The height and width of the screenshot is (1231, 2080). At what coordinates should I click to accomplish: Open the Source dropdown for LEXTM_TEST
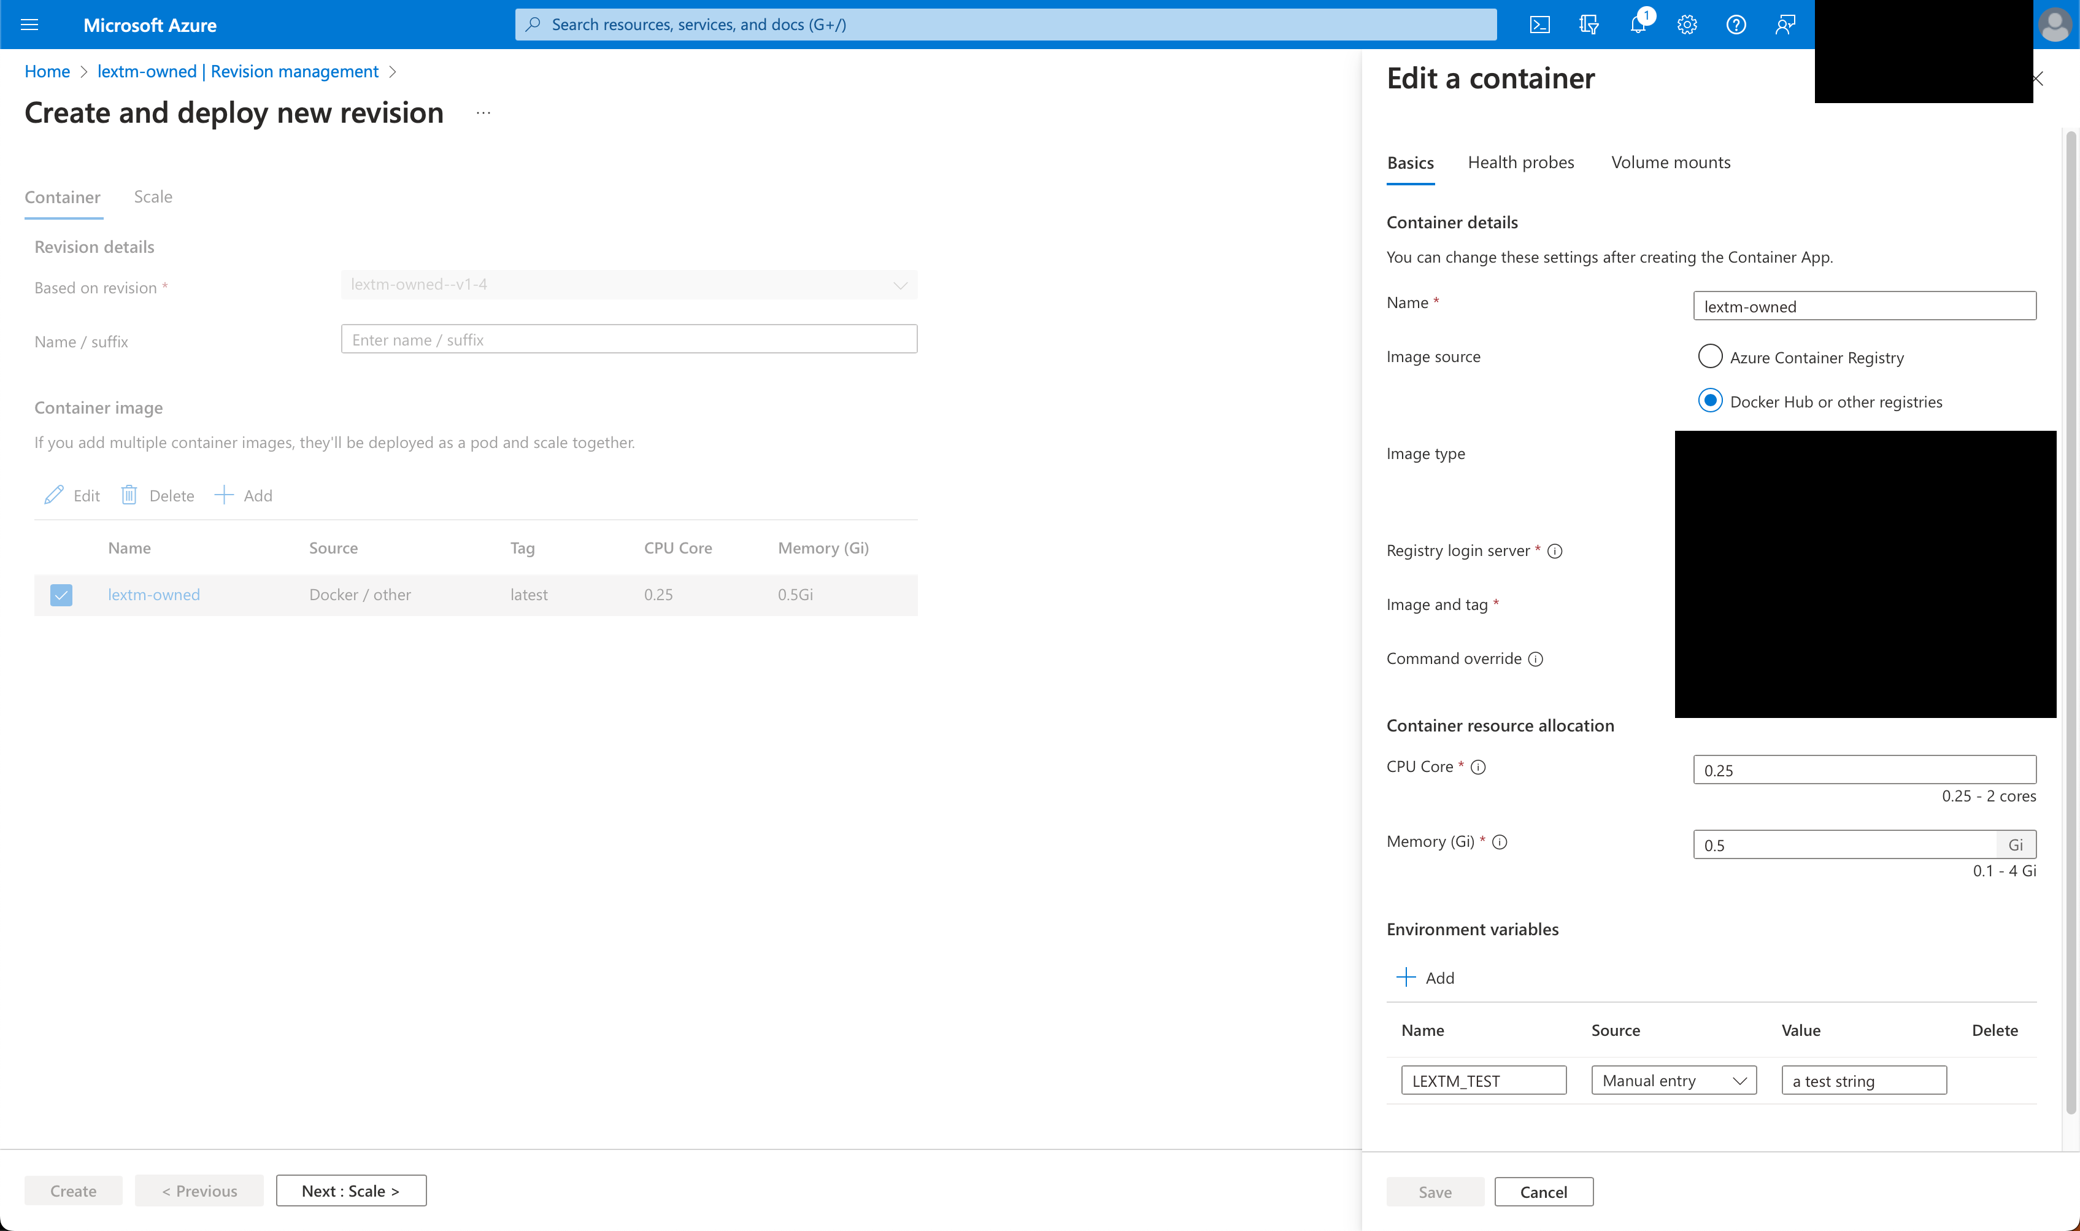click(x=1673, y=1080)
